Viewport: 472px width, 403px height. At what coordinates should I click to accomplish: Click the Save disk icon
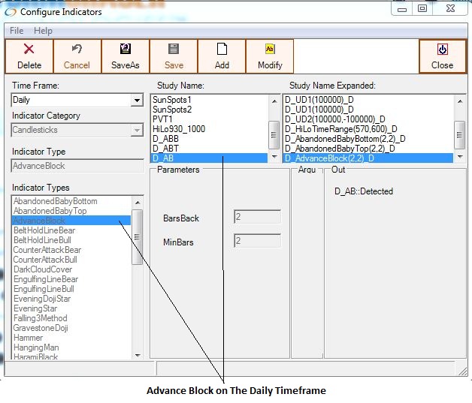pyautogui.click(x=173, y=50)
